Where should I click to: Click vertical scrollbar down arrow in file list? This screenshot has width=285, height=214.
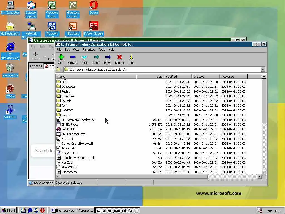[264, 172]
